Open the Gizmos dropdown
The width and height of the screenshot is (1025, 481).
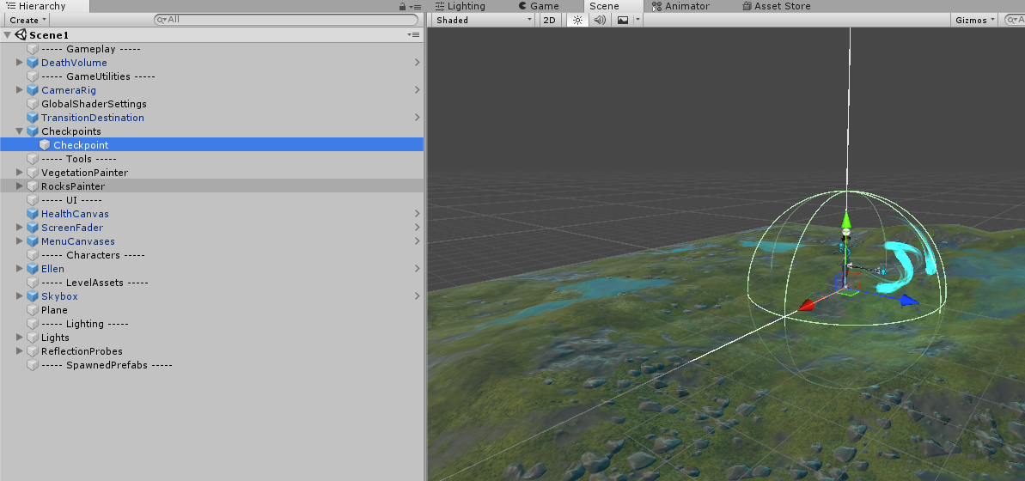click(x=974, y=21)
